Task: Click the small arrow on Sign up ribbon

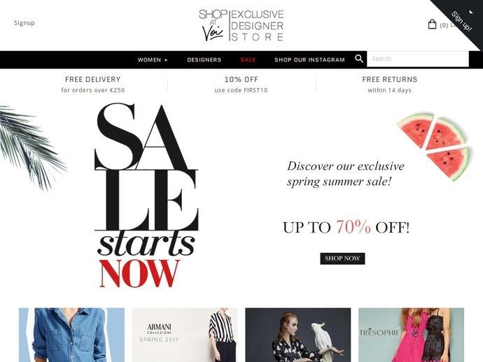Action: tap(470, 12)
